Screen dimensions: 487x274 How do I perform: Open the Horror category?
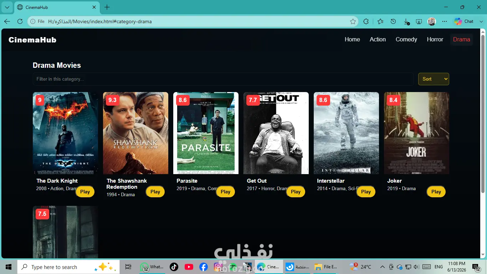(x=435, y=39)
